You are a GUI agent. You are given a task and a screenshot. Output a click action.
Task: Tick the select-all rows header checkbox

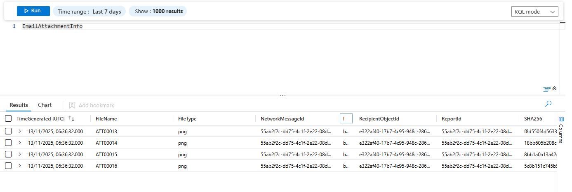tap(8, 119)
